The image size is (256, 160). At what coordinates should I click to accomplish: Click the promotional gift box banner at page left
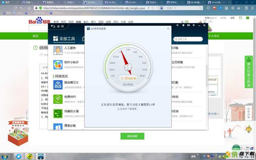[18, 133]
